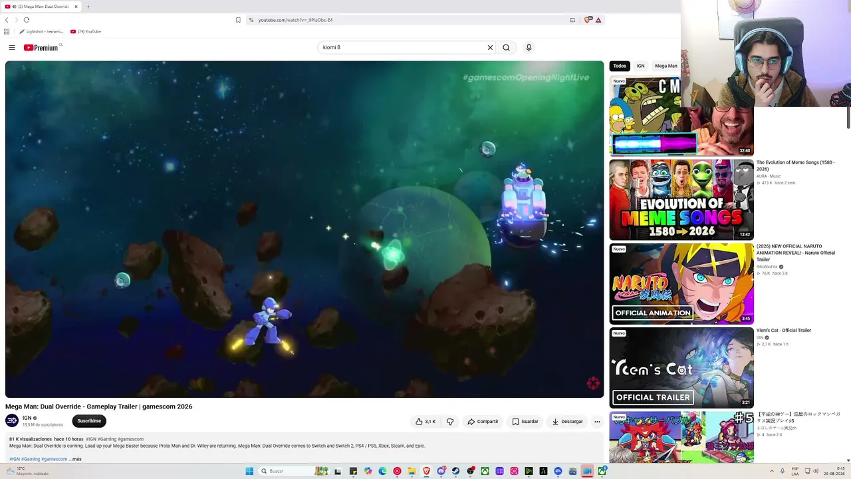
Task: Close the Mega Man: Dual Override tab
Action: pyautogui.click(x=76, y=7)
